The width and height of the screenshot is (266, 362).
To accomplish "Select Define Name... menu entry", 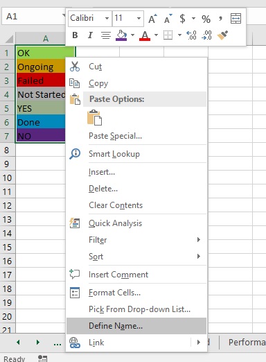I will coord(136,326).
